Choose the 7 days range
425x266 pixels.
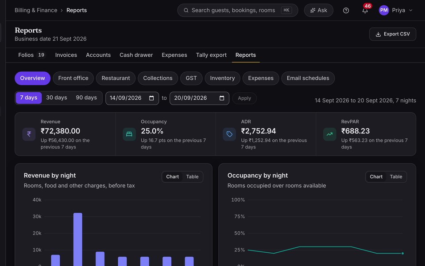29,98
